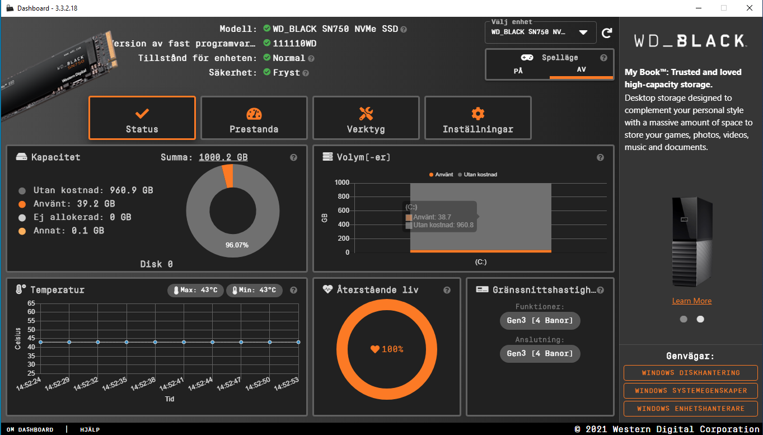Click the Summa 1000.2 GB total link
Viewport: 763px width, 435px height.
click(x=223, y=158)
